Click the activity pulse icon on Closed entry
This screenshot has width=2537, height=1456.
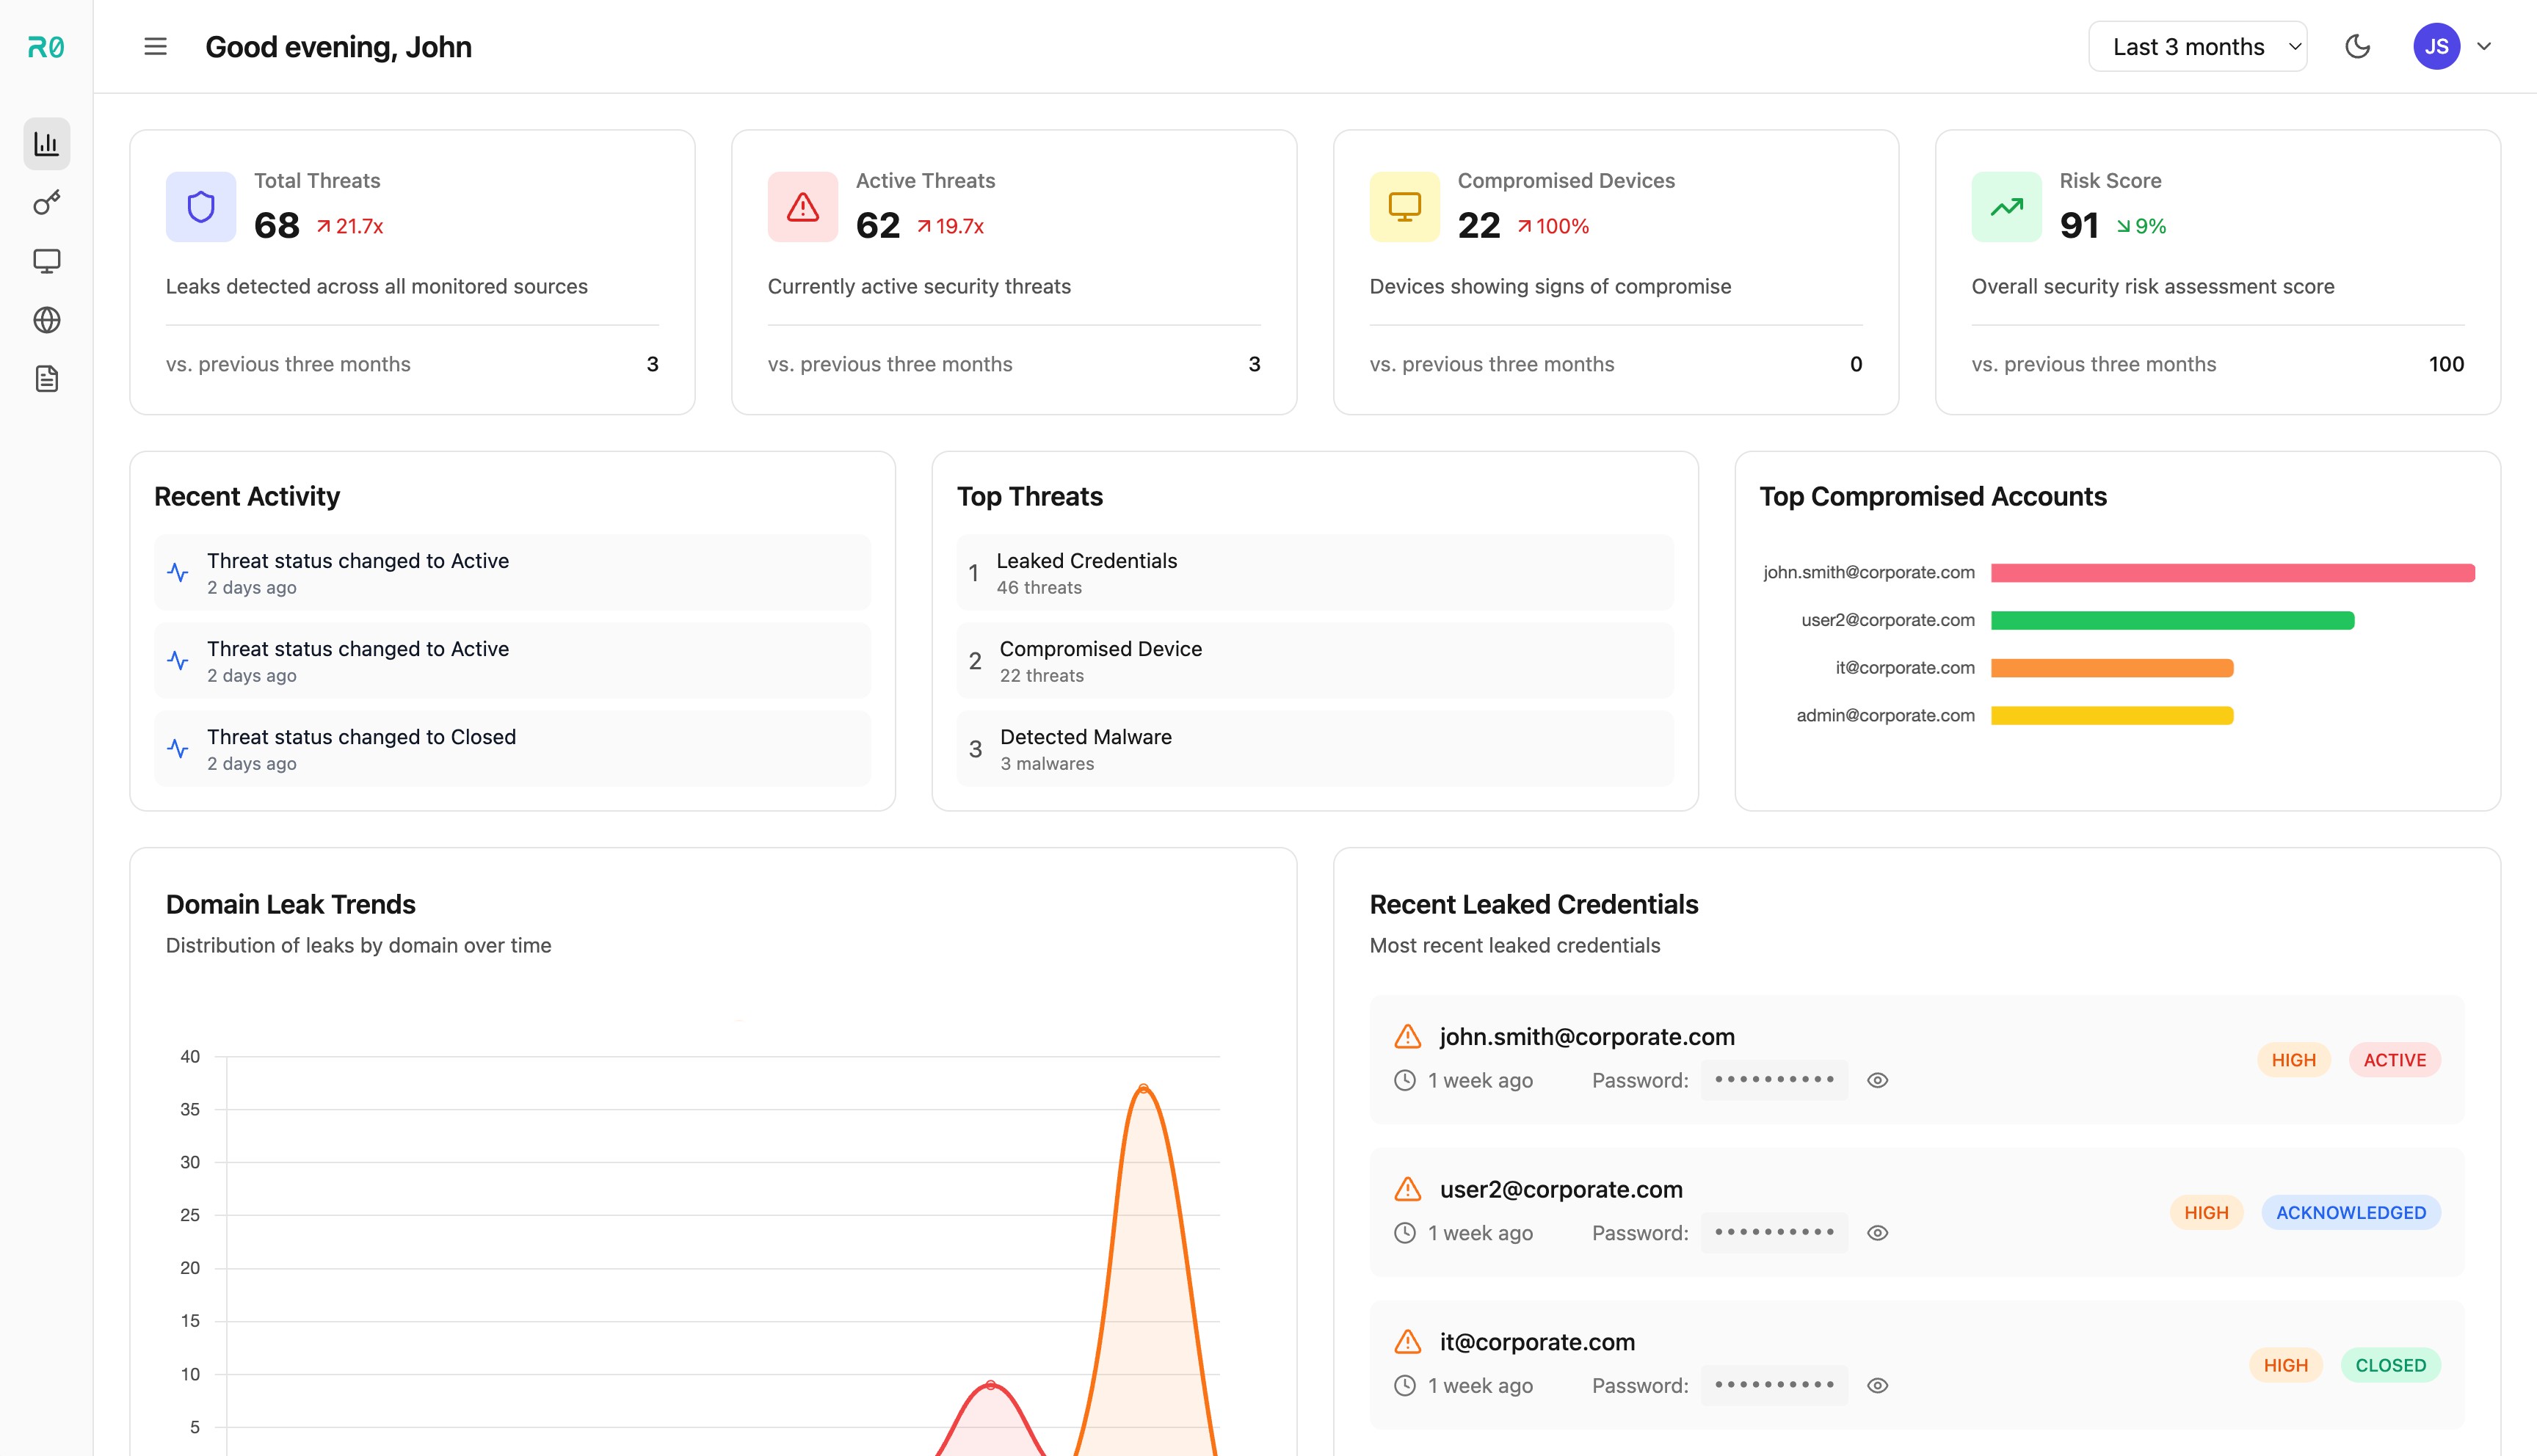pos(178,749)
